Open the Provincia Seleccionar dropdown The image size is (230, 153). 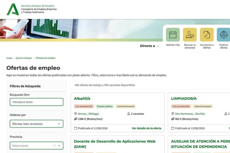pos(37,146)
